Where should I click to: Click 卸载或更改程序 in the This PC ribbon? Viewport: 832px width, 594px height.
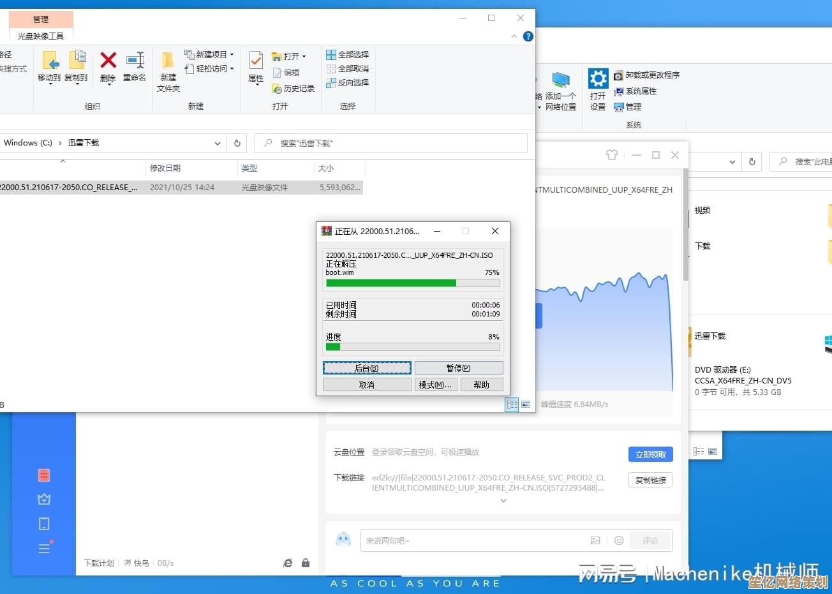tap(646, 75)
